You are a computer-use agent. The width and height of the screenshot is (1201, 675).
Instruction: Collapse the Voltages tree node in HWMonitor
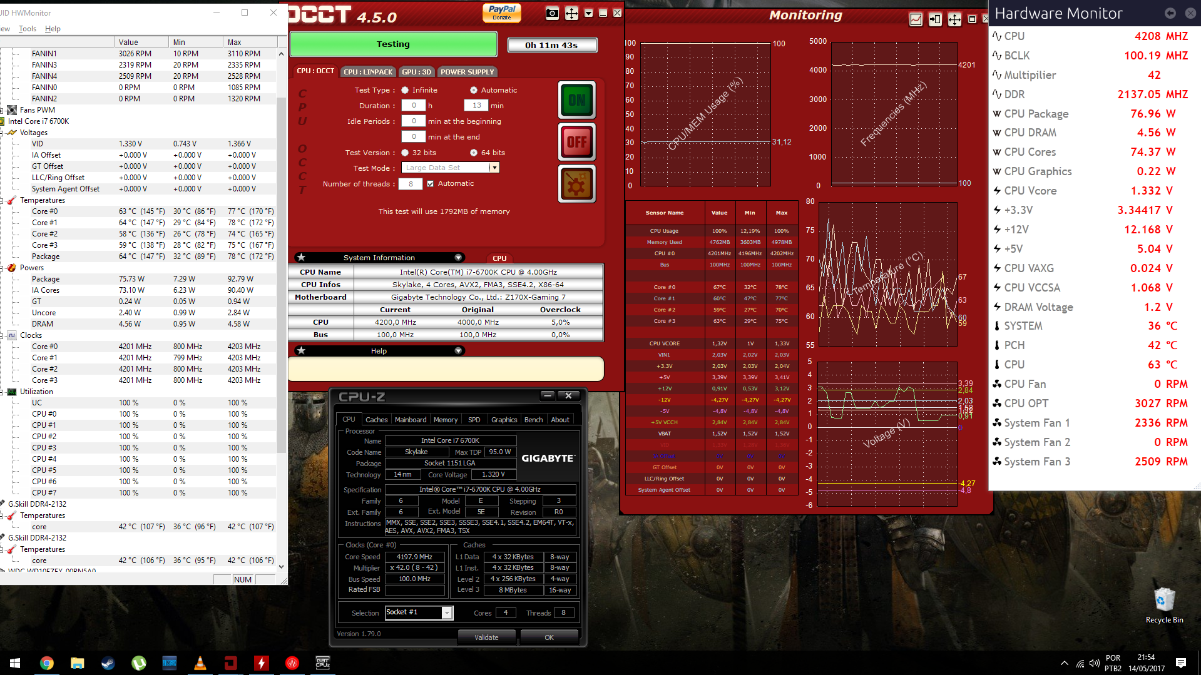point(2,133)
